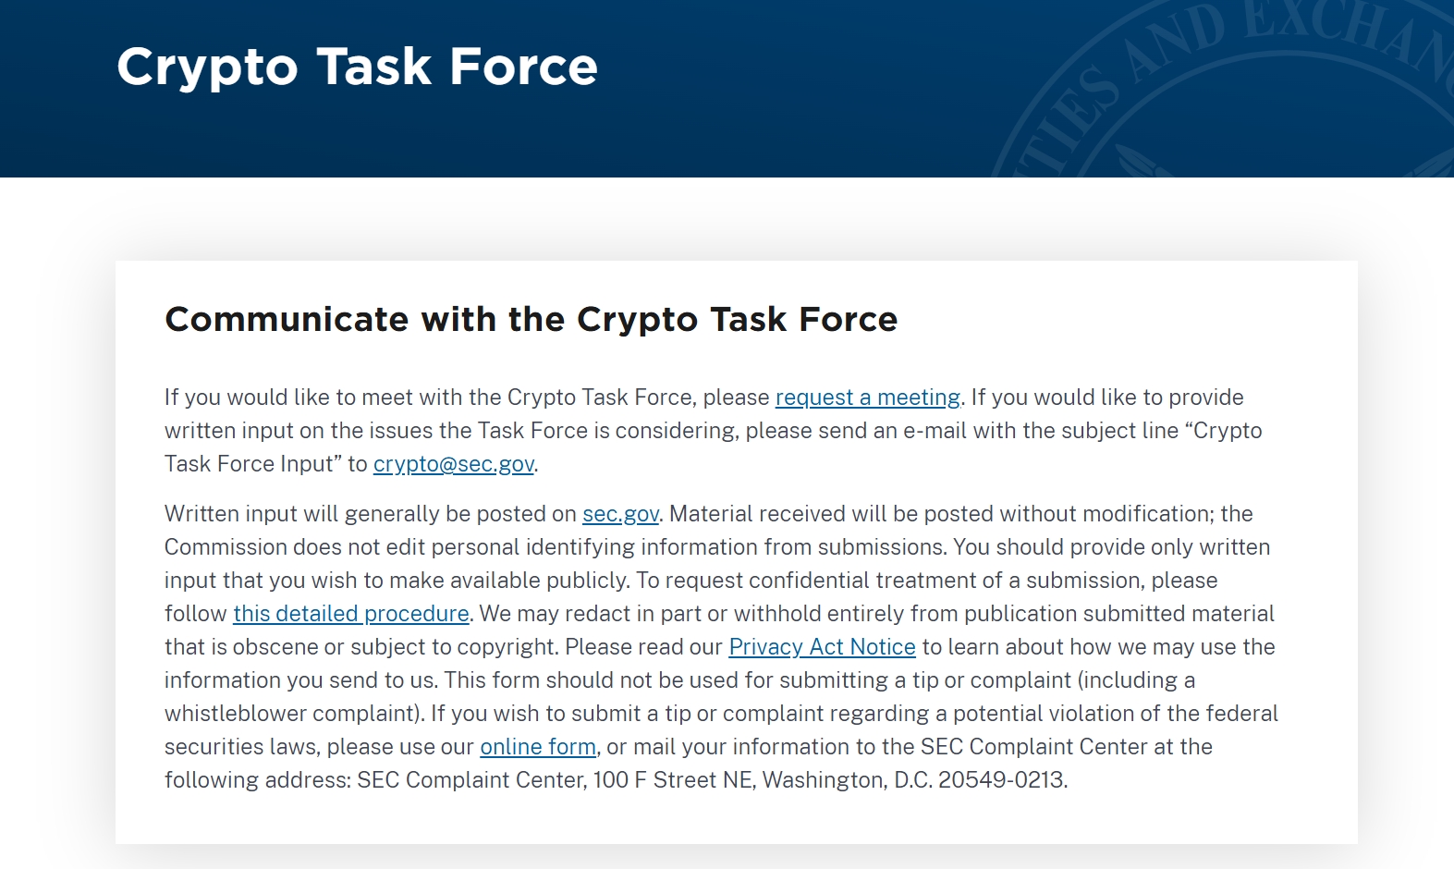
Task: Follow the sec.gov hyperlink
Action: coord(620,514)
